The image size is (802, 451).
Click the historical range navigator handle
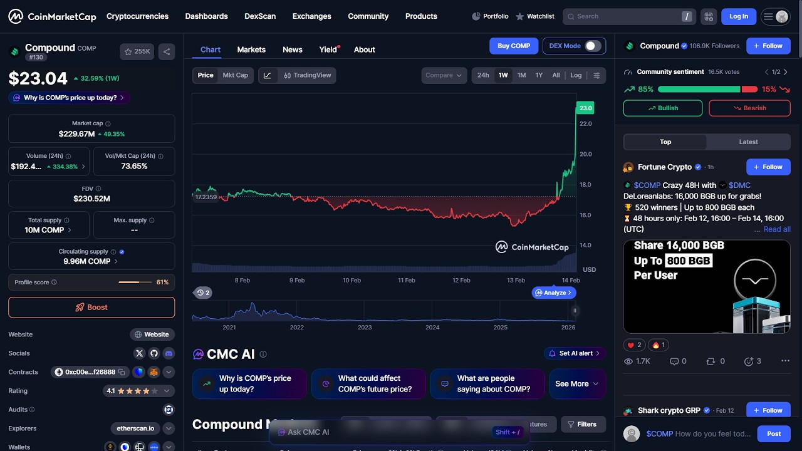pos(574,310)
